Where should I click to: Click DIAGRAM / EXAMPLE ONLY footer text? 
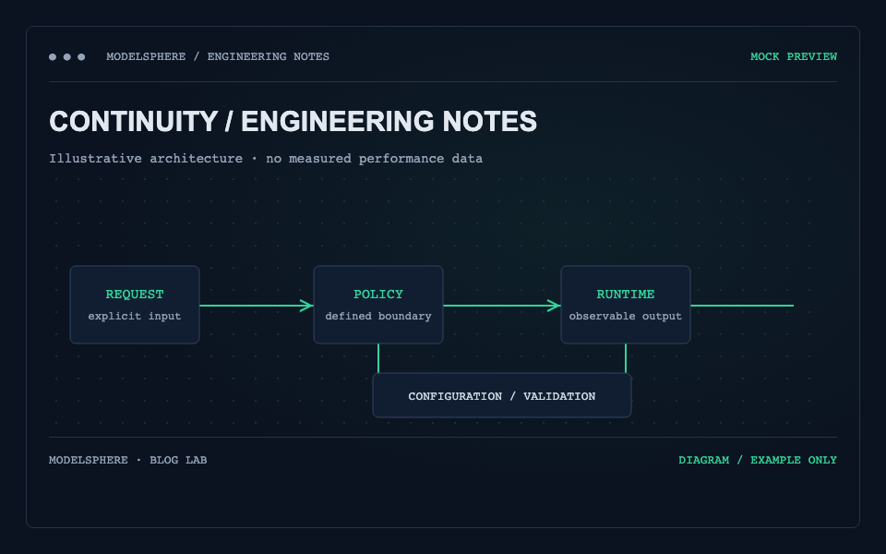coord(757,460)
